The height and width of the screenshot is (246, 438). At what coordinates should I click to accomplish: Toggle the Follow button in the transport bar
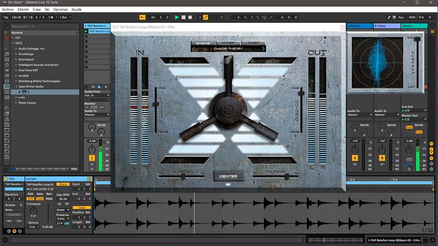(x=142, y=17)
